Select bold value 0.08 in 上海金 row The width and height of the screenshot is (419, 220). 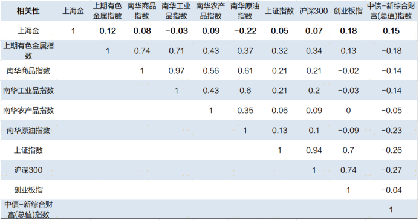click(142, 31)
